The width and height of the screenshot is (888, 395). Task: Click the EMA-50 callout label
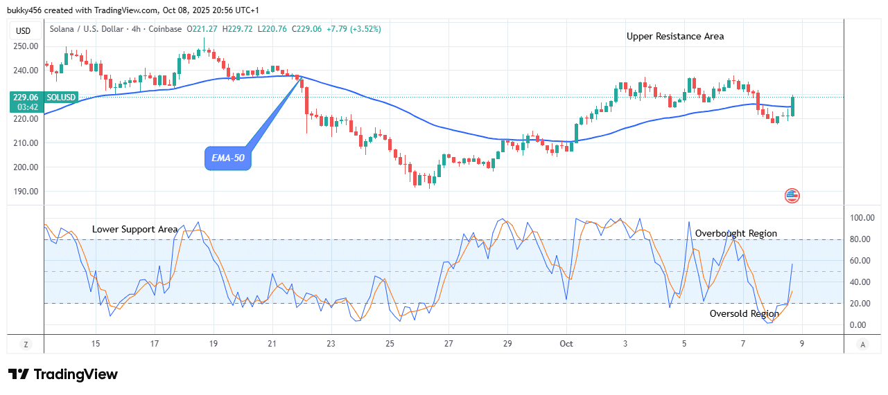228,159
